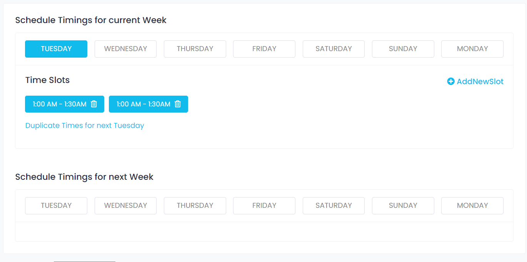Click the plus icon beside AddNewSlot
Screen dimensions: 527x262
tap(451, 81)
